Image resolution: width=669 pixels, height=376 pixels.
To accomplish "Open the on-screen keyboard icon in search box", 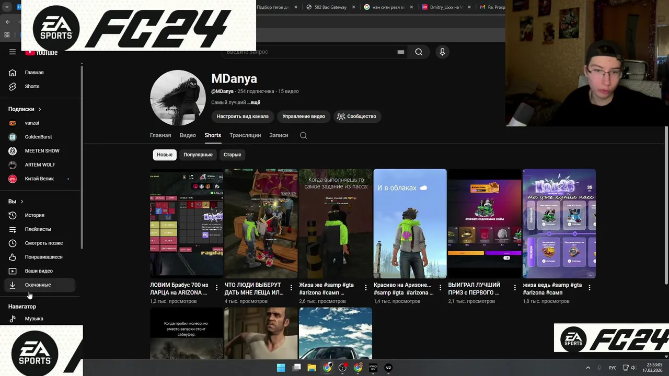I will (x=401, y=52).
